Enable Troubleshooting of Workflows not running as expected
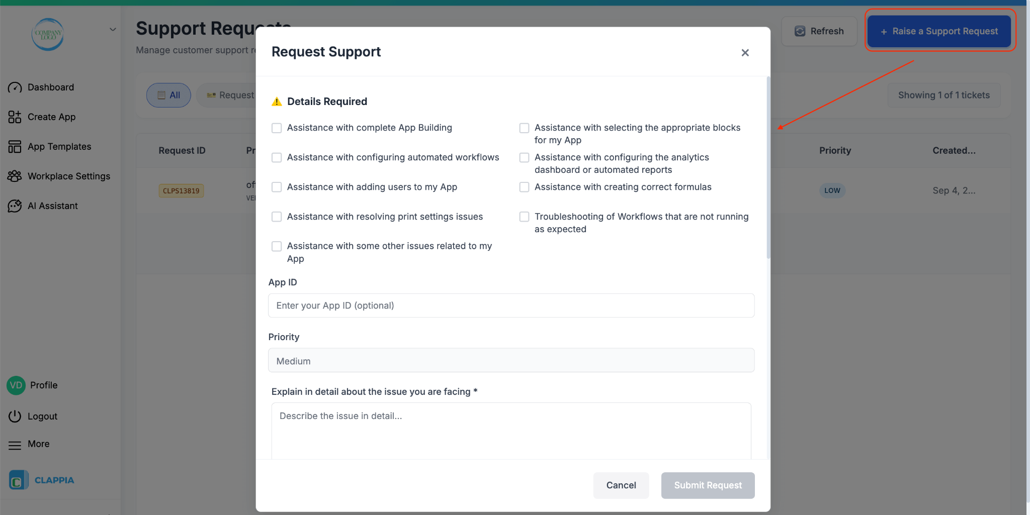The width and height of the screenshot is (1030, 515). point(524,217)
